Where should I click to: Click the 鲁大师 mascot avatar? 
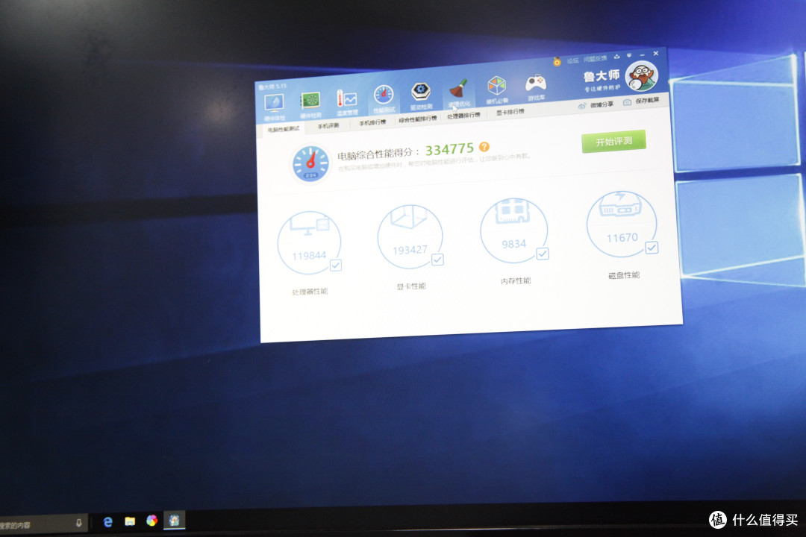coord(642,76)
